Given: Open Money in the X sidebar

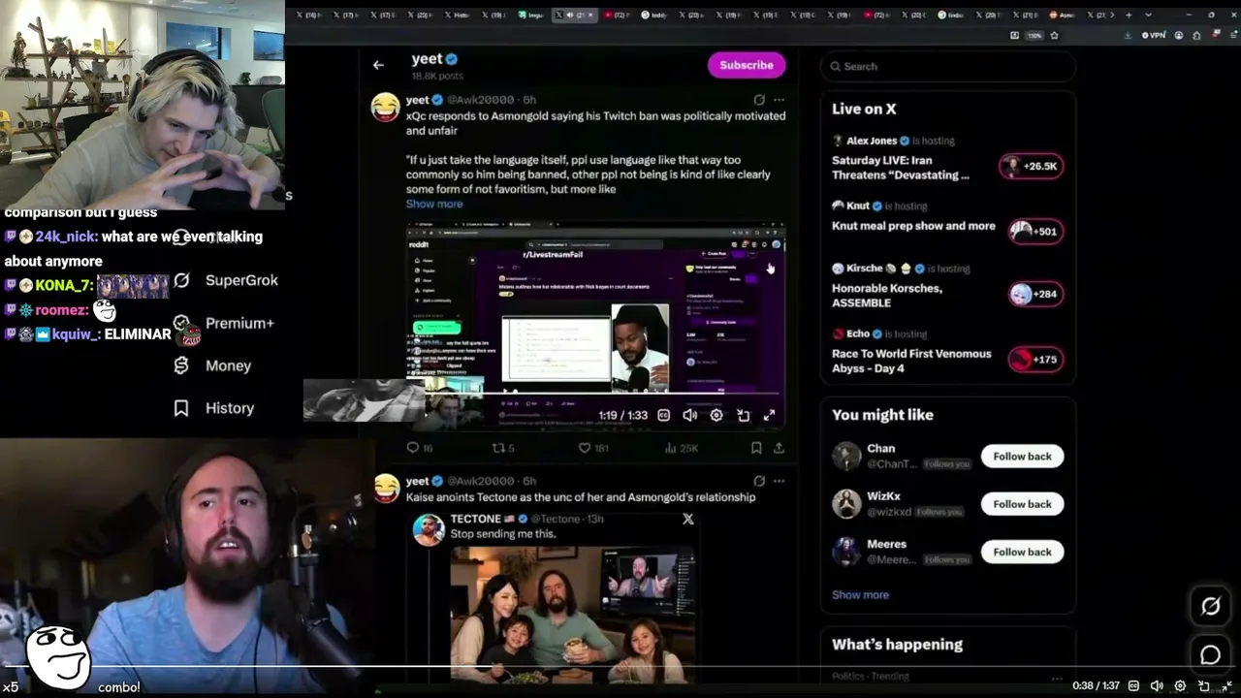Looking at the screenshot, I should pyautogui.click(x=212, y=365).
